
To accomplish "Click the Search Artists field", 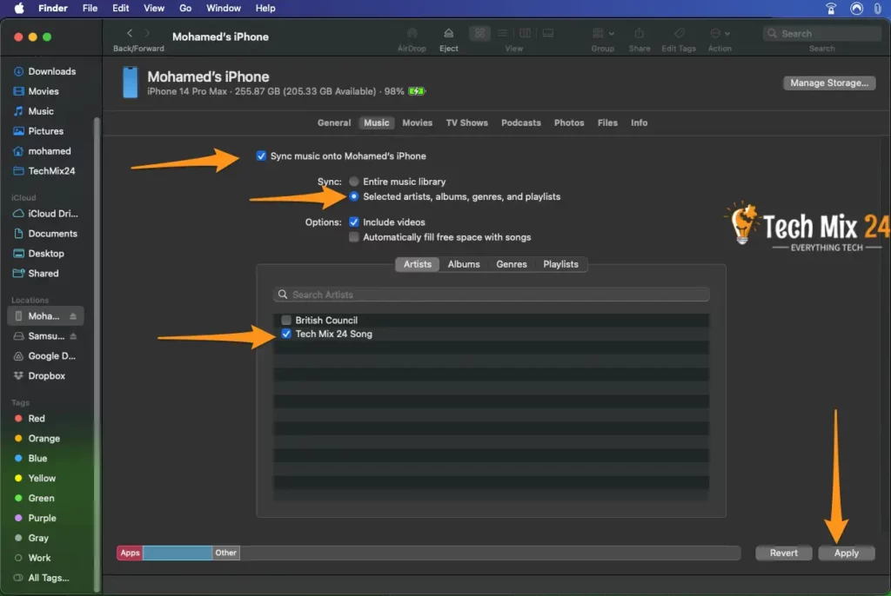I will 492,295.
